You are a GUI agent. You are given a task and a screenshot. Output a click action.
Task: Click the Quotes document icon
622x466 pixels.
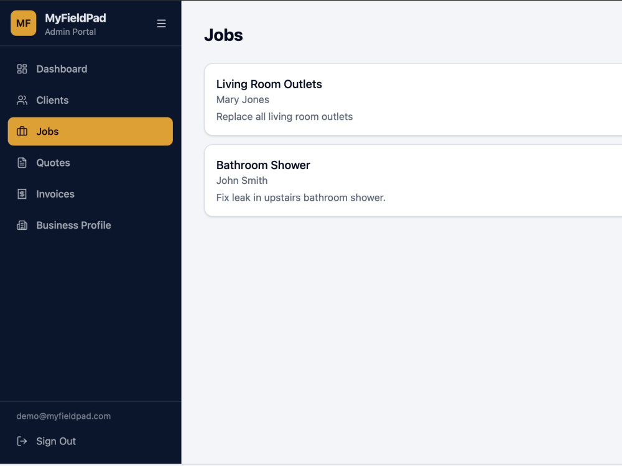22,163
